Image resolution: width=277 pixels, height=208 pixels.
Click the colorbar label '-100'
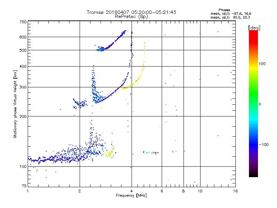(263, 145)
